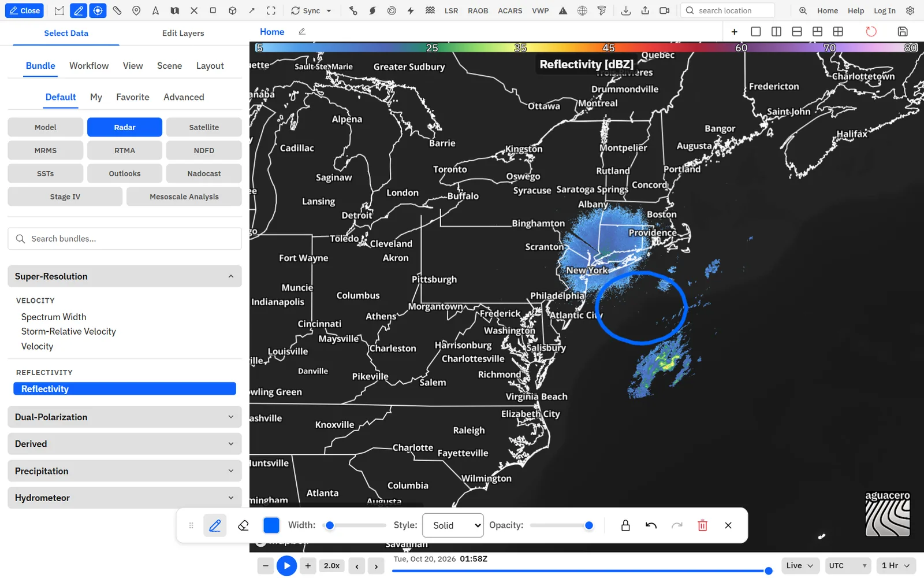Viewport: 924px width, 578px height.
Task: Open the Favorite bundles tab
Action: tap(133, 97)
